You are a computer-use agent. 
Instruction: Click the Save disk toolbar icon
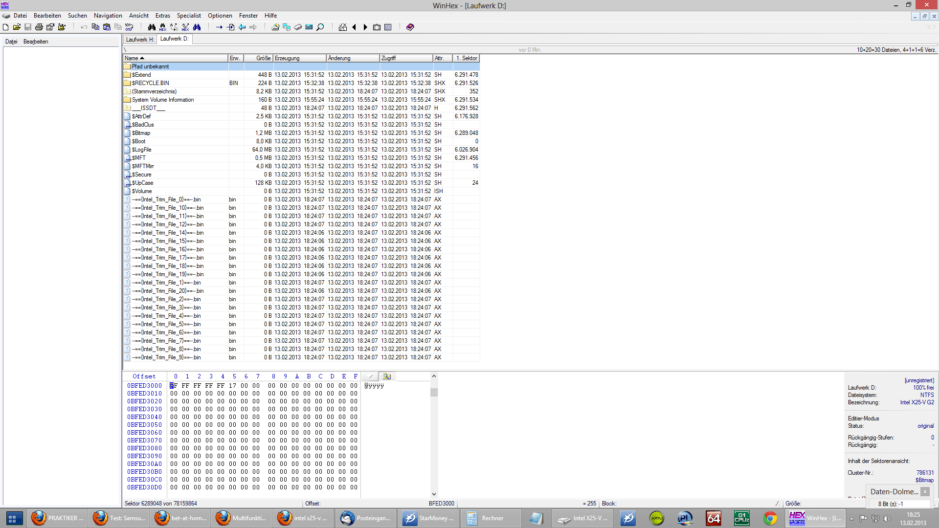pyautogui.click(x=28, y=27)
